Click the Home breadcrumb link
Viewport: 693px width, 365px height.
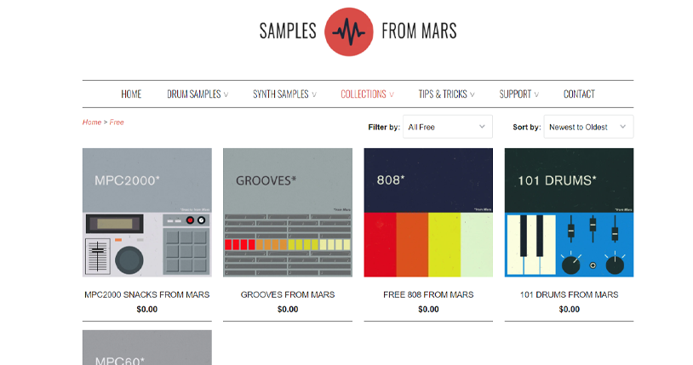pos(92,123)
